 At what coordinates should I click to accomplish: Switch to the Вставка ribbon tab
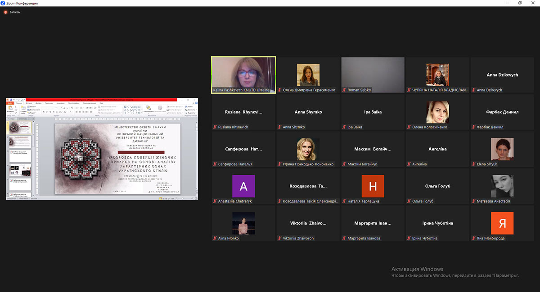pyautogui.click(x=29, y=103)
